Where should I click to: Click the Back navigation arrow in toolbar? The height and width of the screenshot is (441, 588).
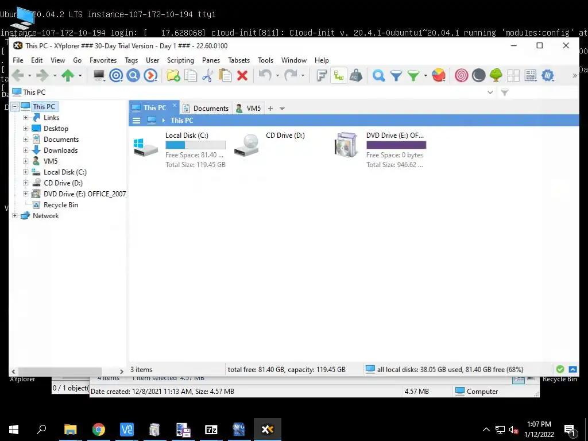coord(18,75)
